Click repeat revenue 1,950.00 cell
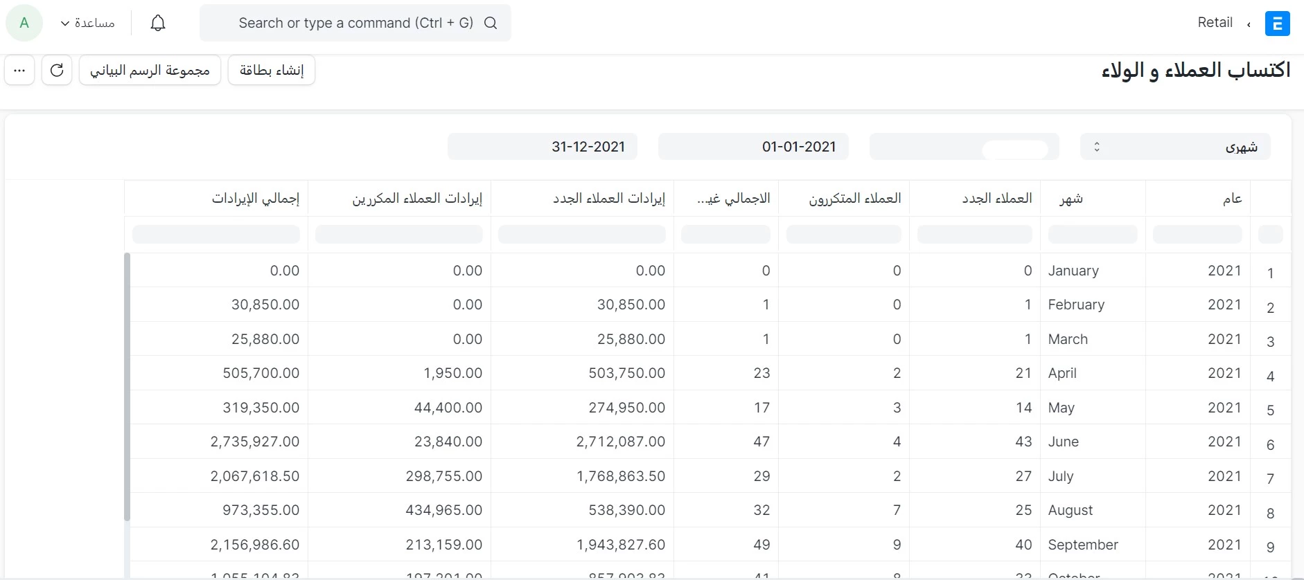Screen dimensions: 1304x580 (x=399, y=373)
